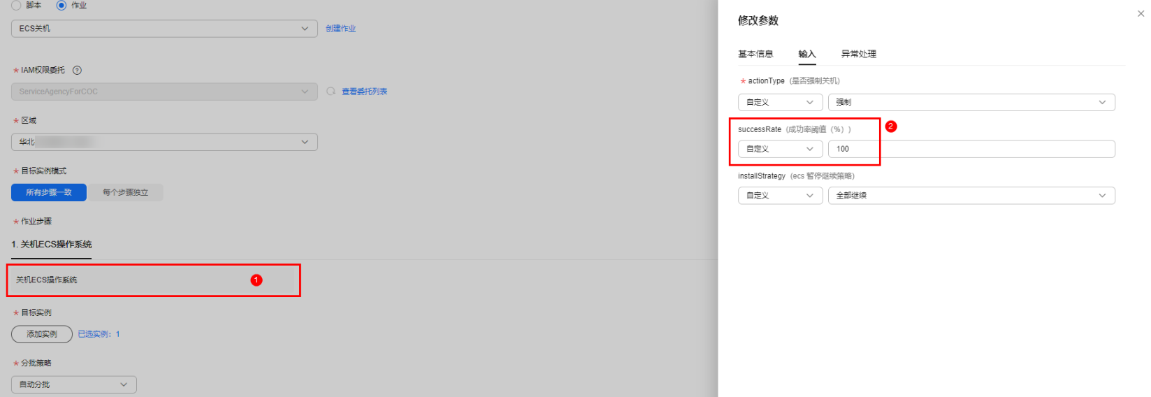
Task: Open successRate 自定义 type dropdown
Action: tap(781, 149)
